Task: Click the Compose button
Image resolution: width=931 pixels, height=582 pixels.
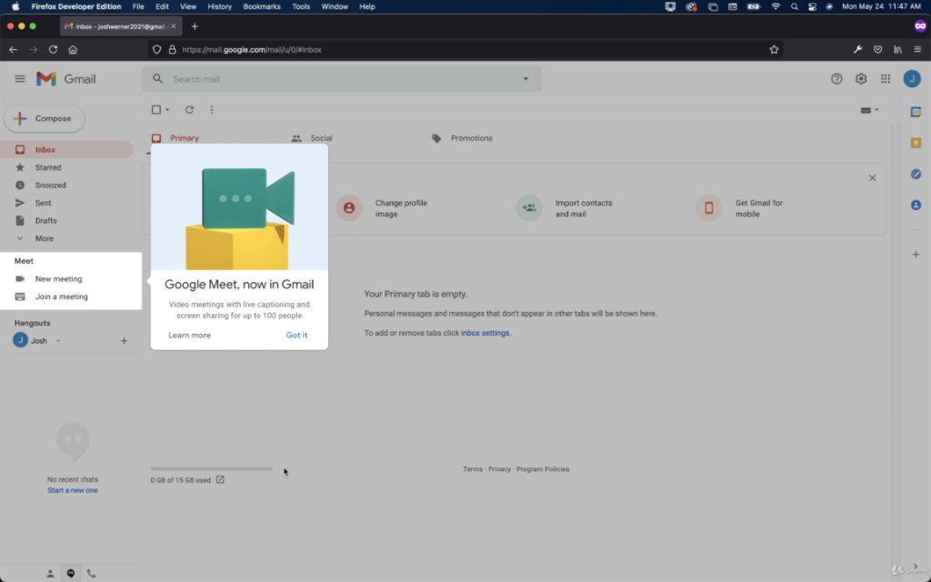Action: (x=45, y=118)
